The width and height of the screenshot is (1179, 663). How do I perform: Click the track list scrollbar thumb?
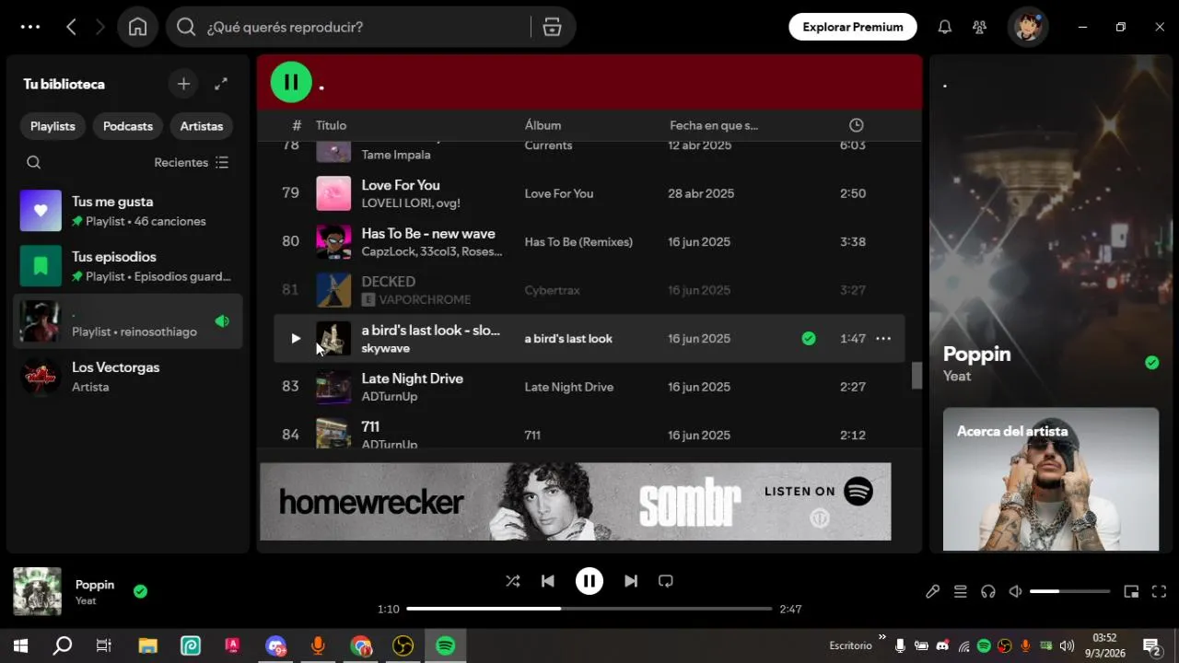coord(916,376)
